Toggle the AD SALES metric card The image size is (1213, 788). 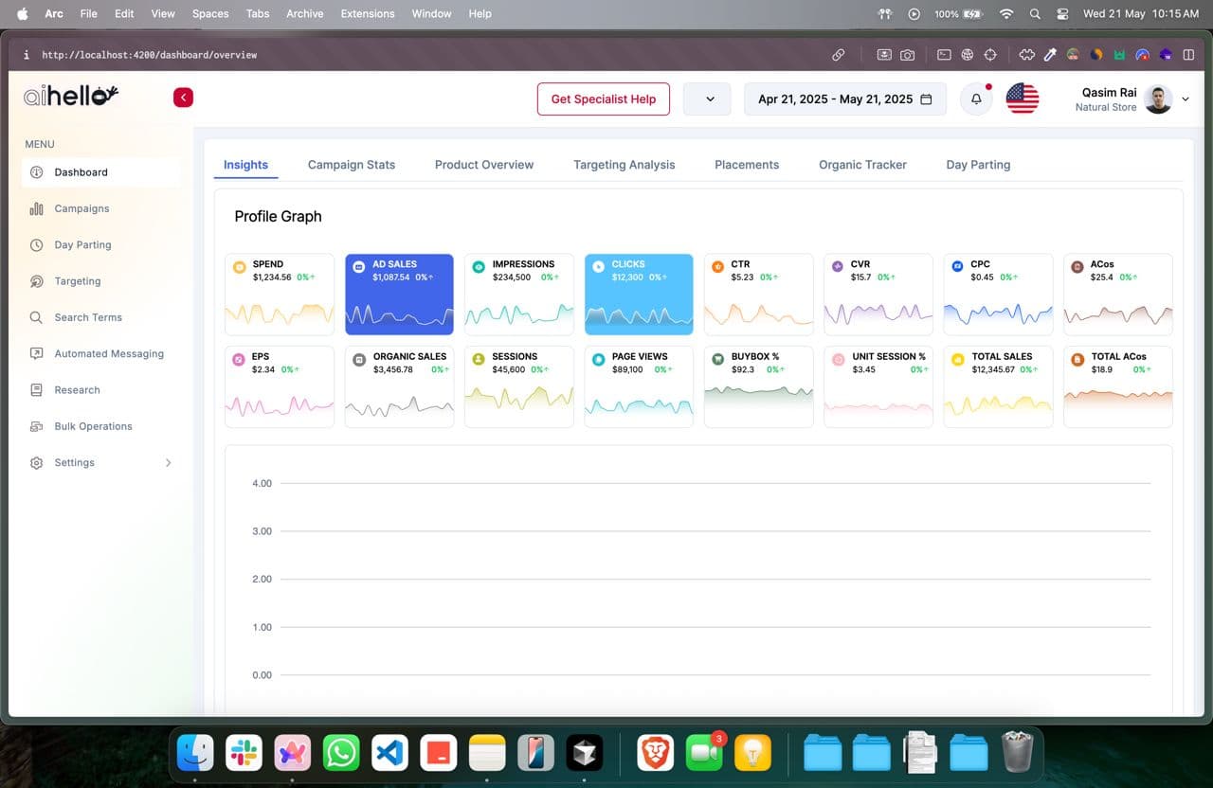click(399, 294)
